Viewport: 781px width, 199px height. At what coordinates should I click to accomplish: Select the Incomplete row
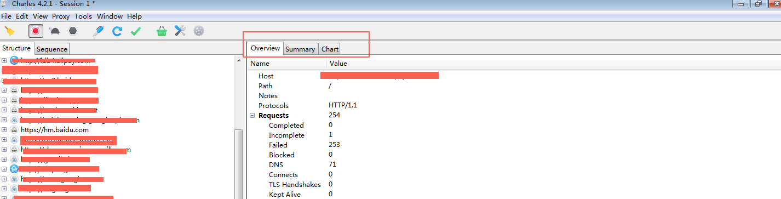click(514, 135)
